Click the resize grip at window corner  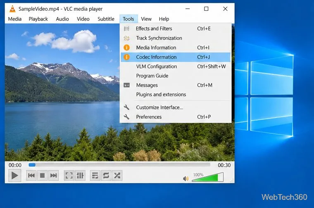[232, 181]
